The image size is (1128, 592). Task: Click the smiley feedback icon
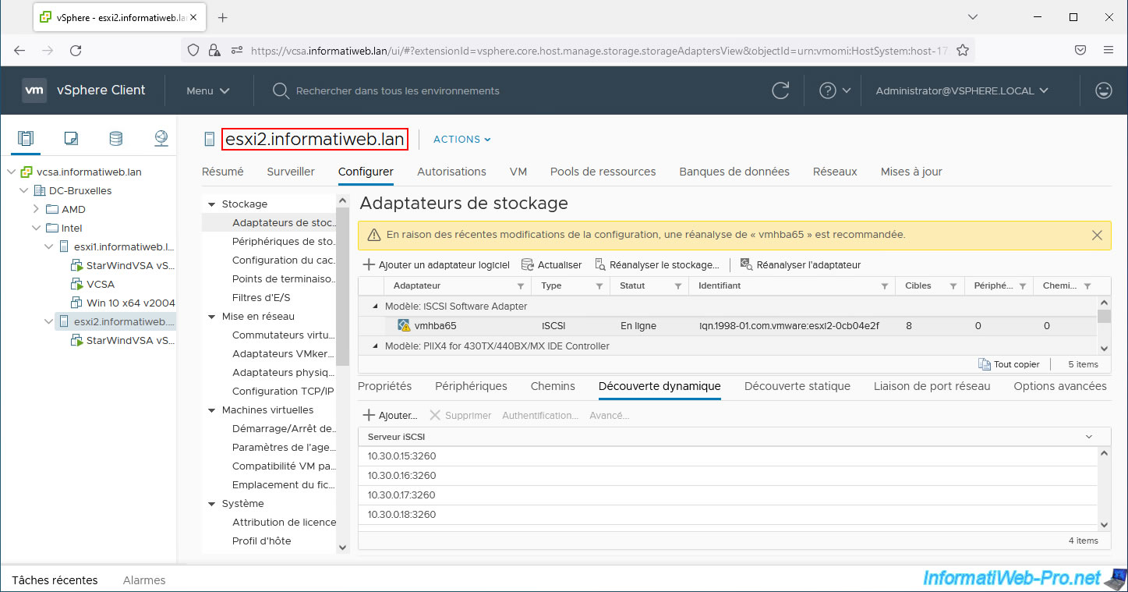[x=1103, y=90]
